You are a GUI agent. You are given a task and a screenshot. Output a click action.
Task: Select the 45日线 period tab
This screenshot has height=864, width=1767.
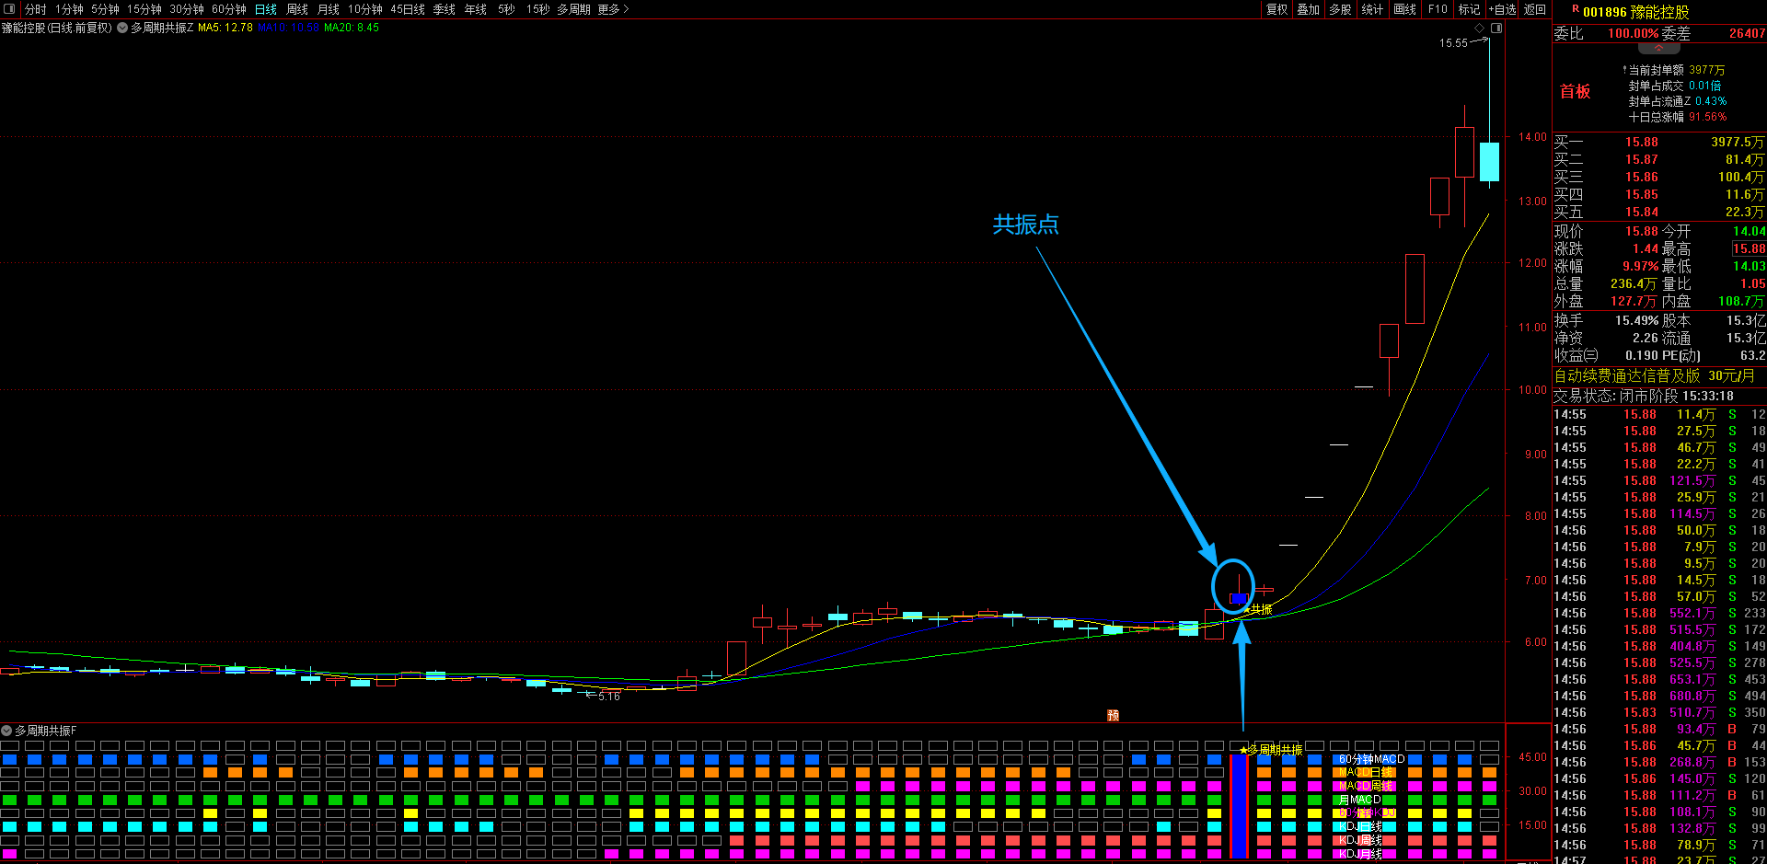pyautogui.click(x=408, y=9)
